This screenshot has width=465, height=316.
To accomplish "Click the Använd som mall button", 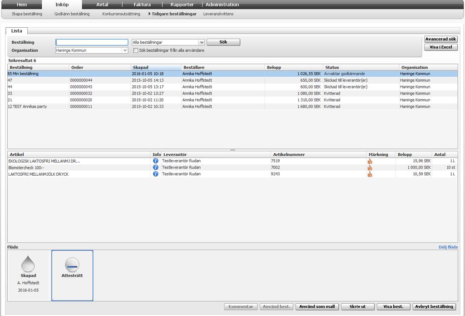I will pos(317,307).
